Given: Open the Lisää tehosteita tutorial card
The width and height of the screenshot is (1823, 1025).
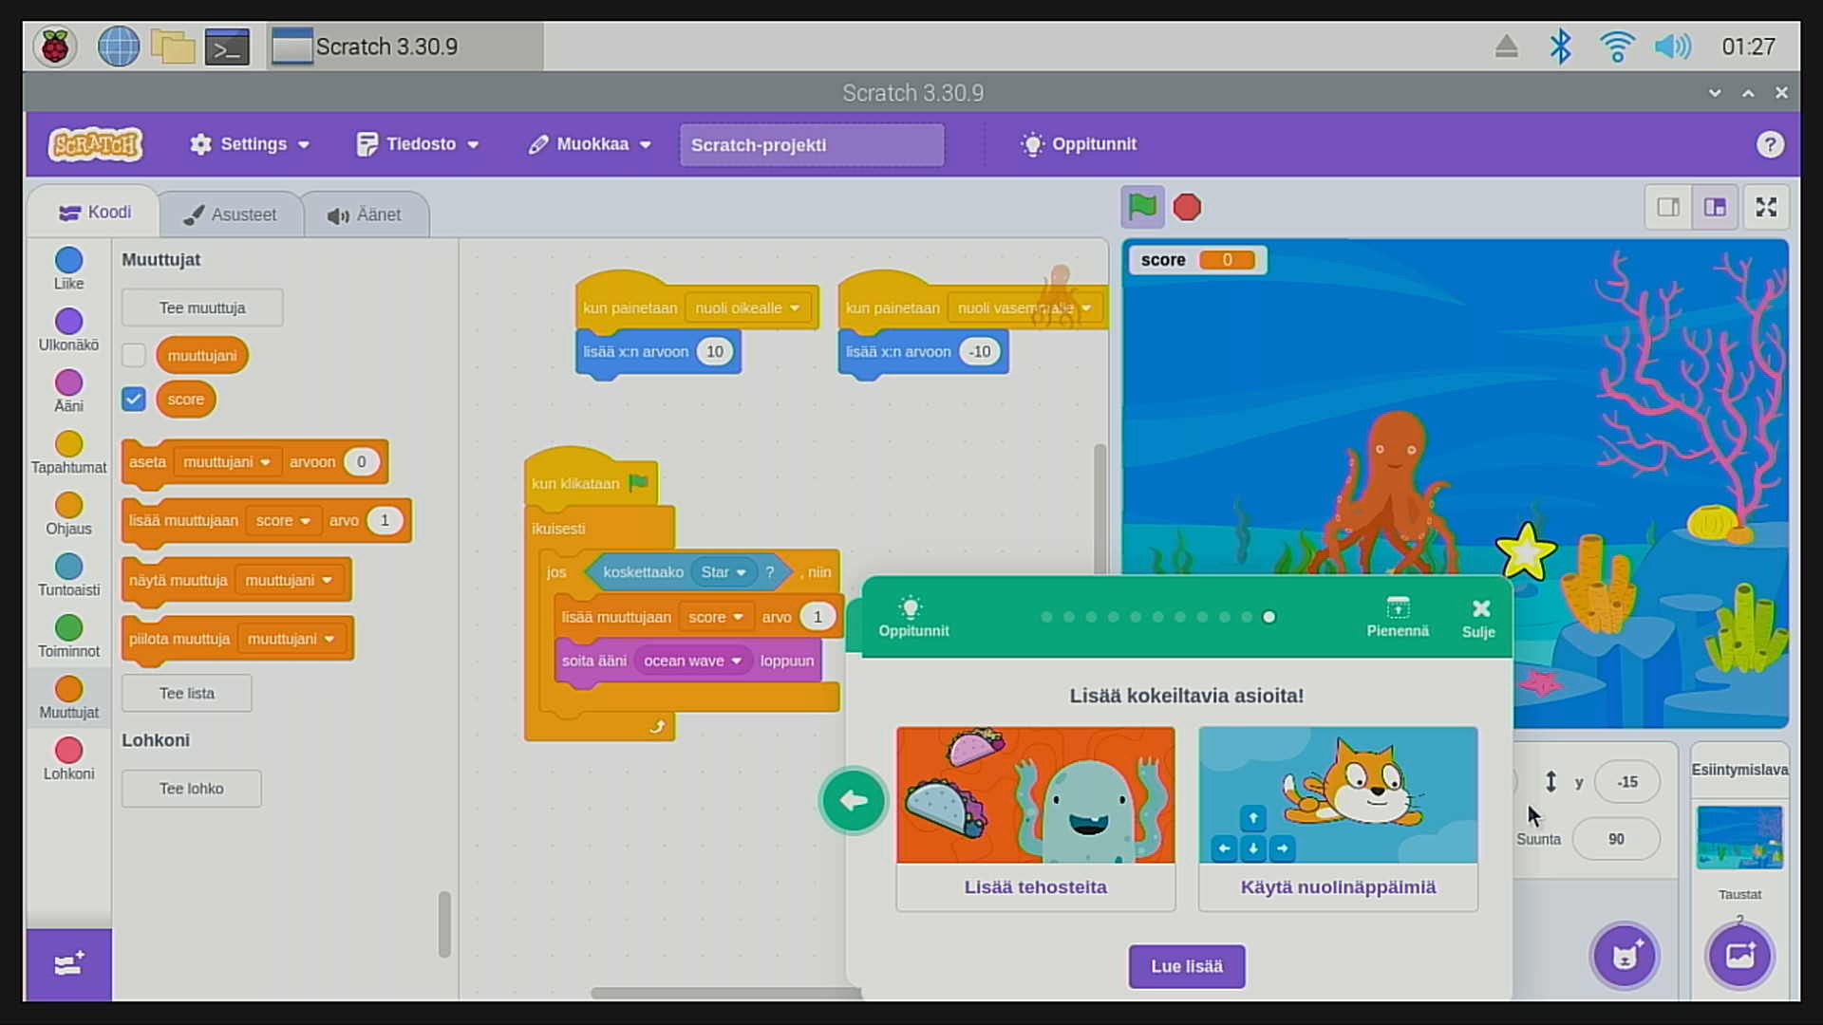Looking at the screenshot, I should click(1035, 819).
